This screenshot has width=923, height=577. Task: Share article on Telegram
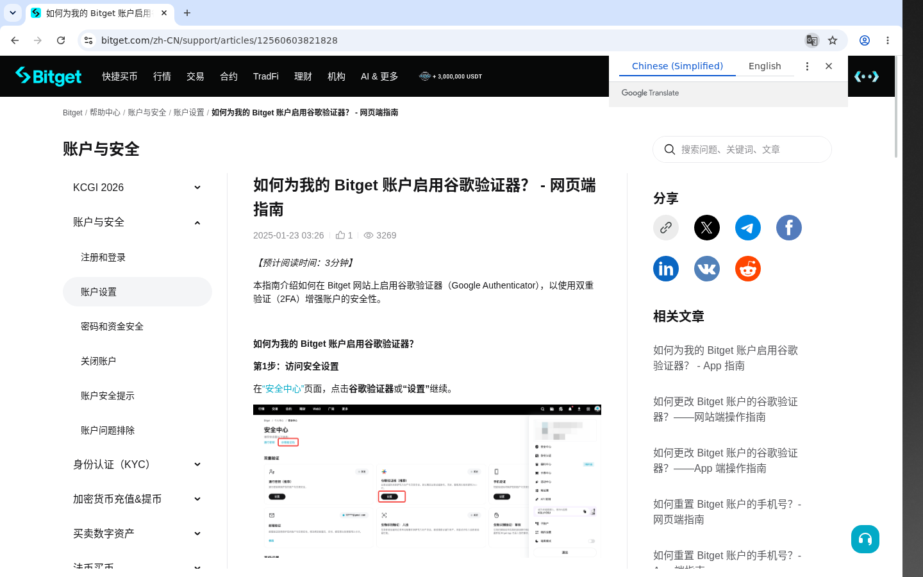[748, 228]
